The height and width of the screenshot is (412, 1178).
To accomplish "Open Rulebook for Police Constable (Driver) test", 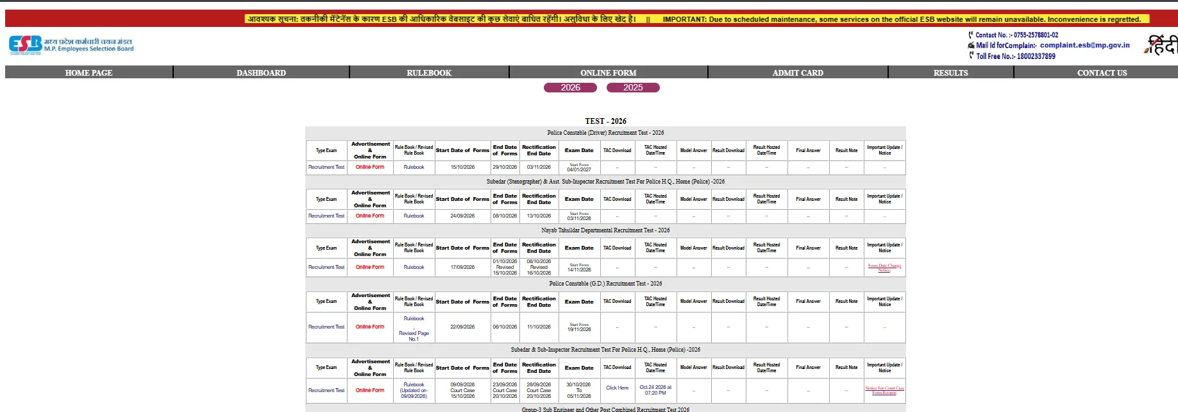I will click(414, 167).
